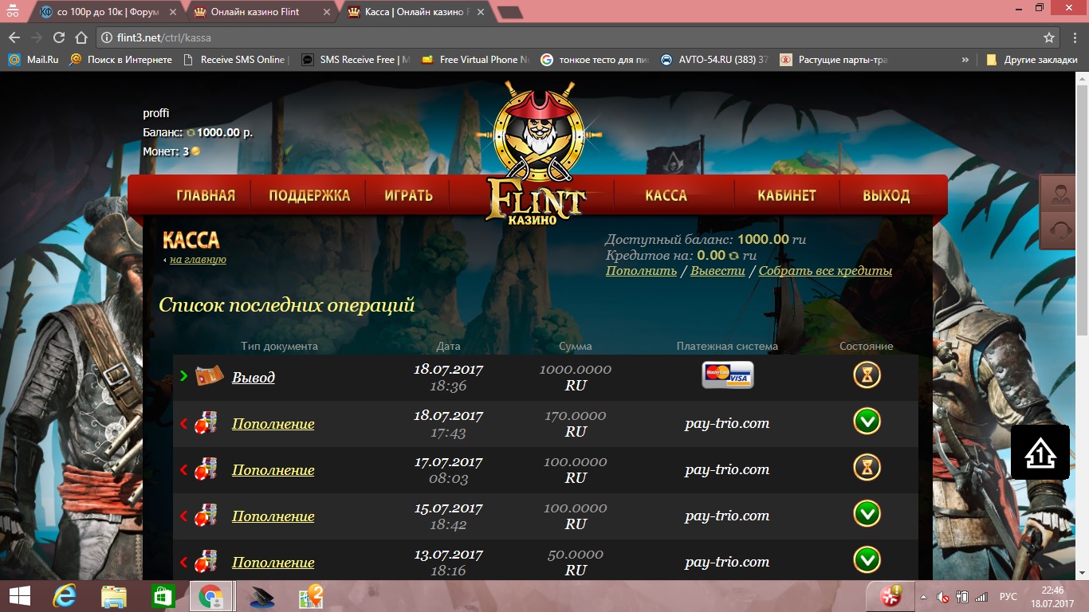
Task: Select ИГРАТЬ in the site menu
Action: [x=408, y=196]
